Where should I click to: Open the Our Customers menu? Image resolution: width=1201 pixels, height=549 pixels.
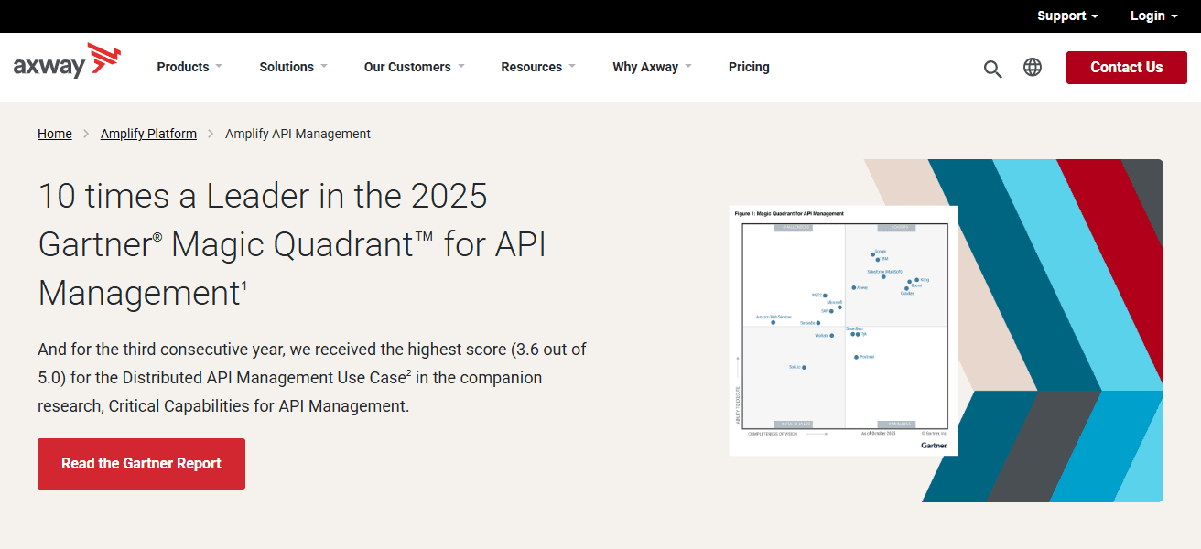click(415, 67)
